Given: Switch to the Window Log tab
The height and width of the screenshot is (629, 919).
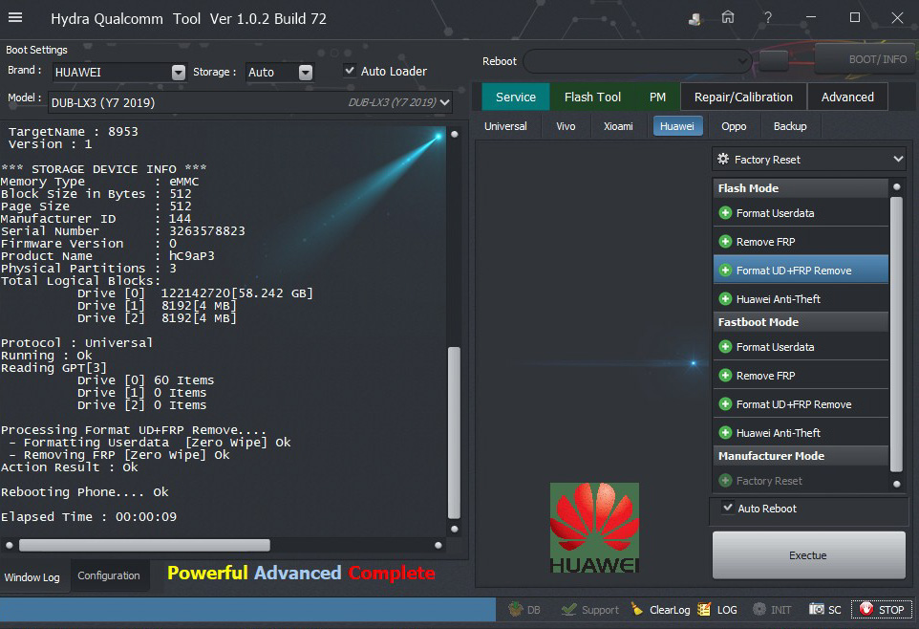Looking at the screenshot, I should (x=32, y=577).
